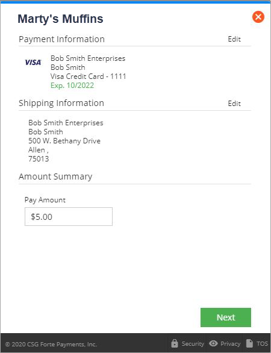Image resolution: width=271 pixels, height=353 pixels.
Task: Click the Visa card logo
Action: tap(33, 63)
